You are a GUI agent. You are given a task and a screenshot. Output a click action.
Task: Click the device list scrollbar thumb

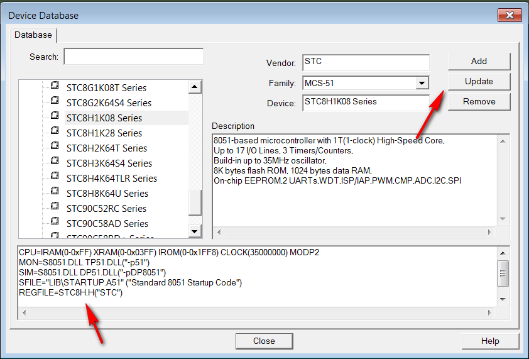point(195,202)
